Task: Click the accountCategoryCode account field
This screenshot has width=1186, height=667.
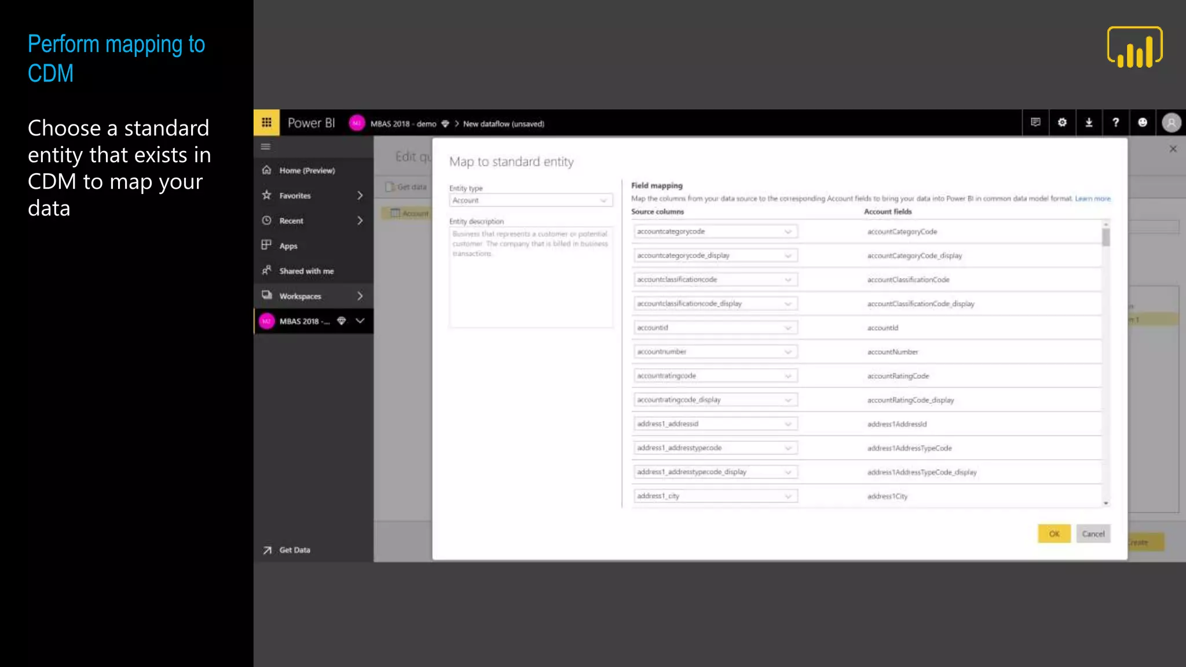Action: click(x=902, y=232)
